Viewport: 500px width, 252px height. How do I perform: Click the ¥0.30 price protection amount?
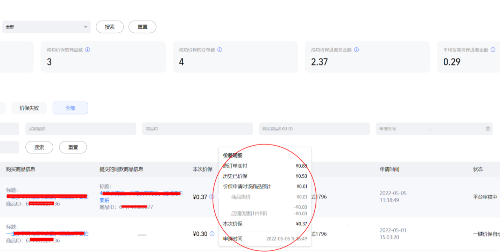click(200, 234)
